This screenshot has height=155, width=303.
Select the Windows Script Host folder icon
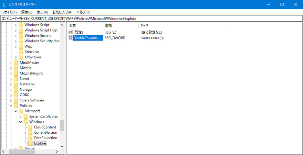point(21,30)
